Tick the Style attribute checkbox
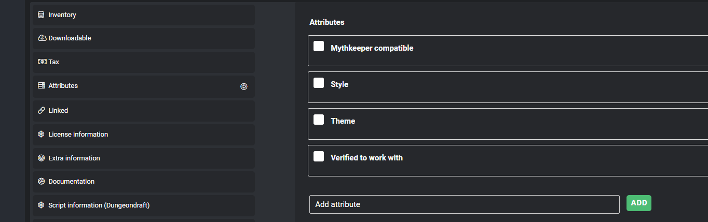Image resolution: width=708 pixels, height=222 pixels. [319, 83]
